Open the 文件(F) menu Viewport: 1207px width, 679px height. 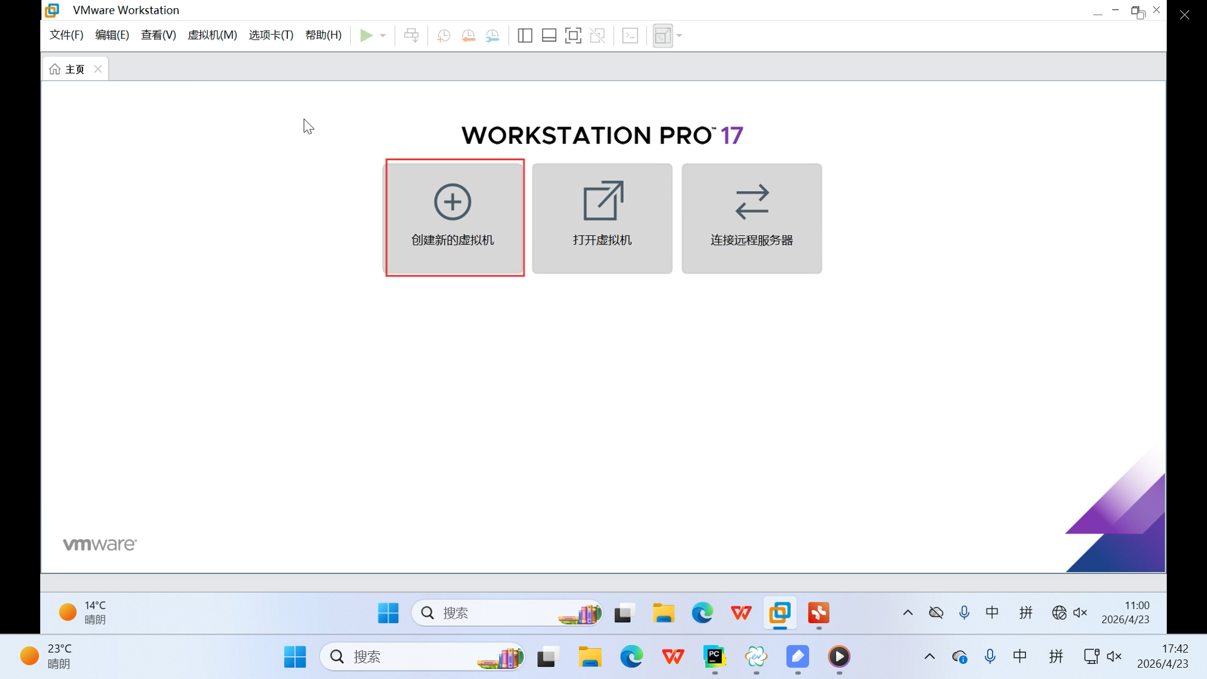(x=66, y=35)
